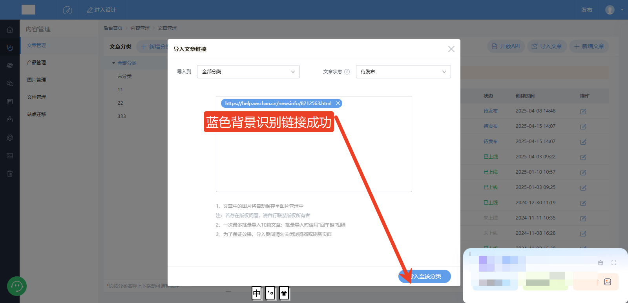Edit the article created 2024-11-11 10:35
The width and height of the screenshot is (628, 303).
point(583,218)
